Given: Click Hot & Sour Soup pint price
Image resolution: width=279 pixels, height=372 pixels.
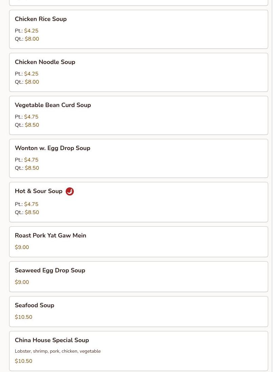Looking at the screenshot, I should point(31,204).
